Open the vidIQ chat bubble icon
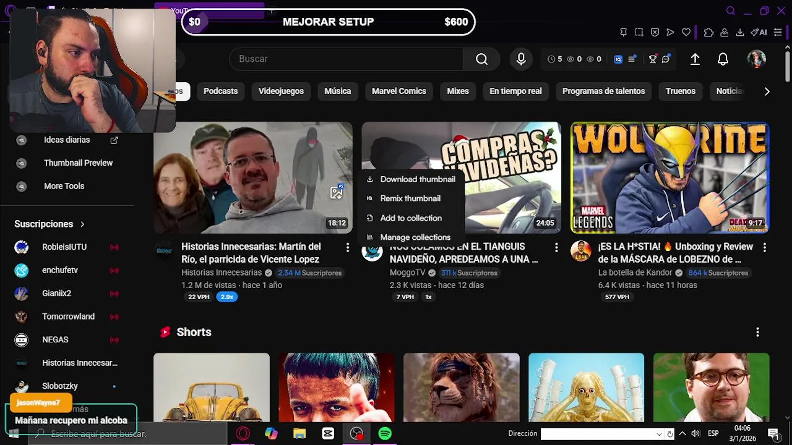 pos(666,59)
